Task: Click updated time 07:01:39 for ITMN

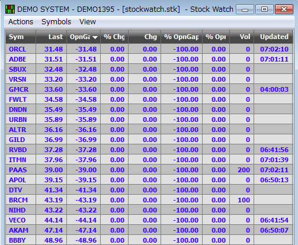Action: [274, 160]
